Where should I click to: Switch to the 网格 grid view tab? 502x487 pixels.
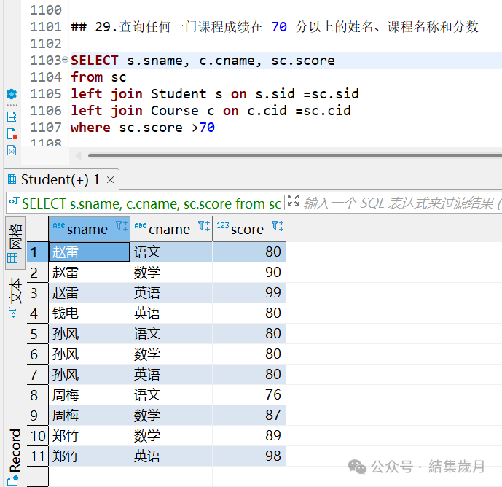coord(15,243)
